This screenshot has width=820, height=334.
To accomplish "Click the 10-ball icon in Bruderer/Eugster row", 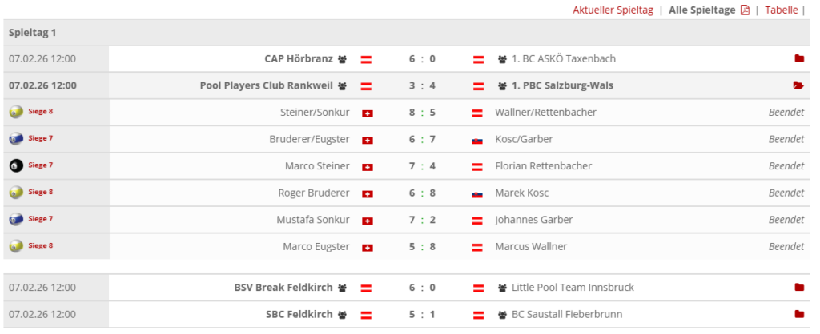I will [15, 139].
